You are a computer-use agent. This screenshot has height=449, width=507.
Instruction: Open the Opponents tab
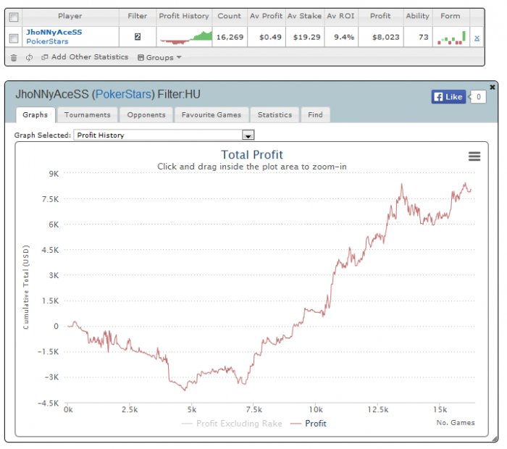click(146, 114)
